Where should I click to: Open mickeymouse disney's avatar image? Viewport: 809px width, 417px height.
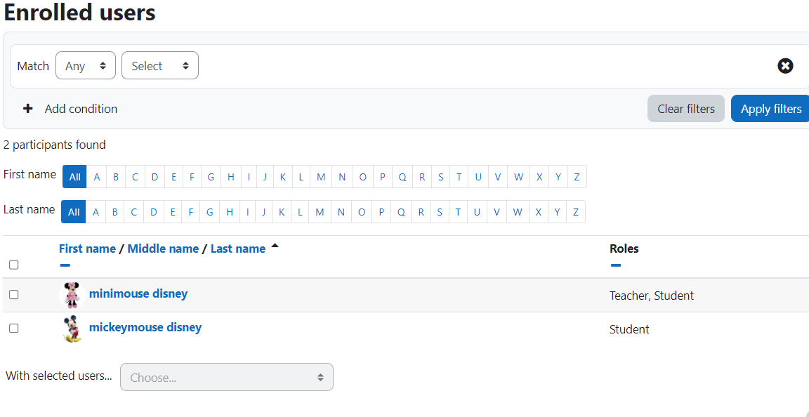tap(72, 329)
